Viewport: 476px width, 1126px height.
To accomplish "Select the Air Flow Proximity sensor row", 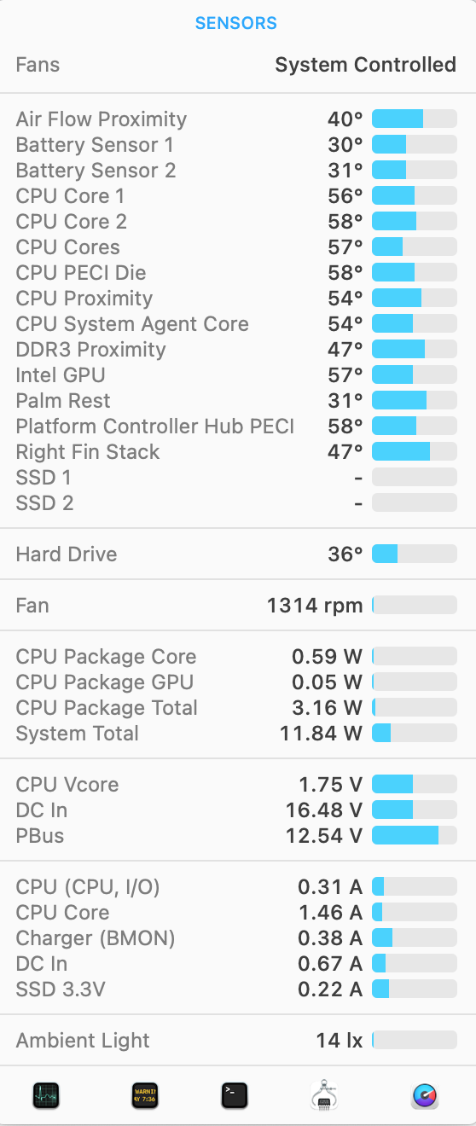I will click(238, 119).
